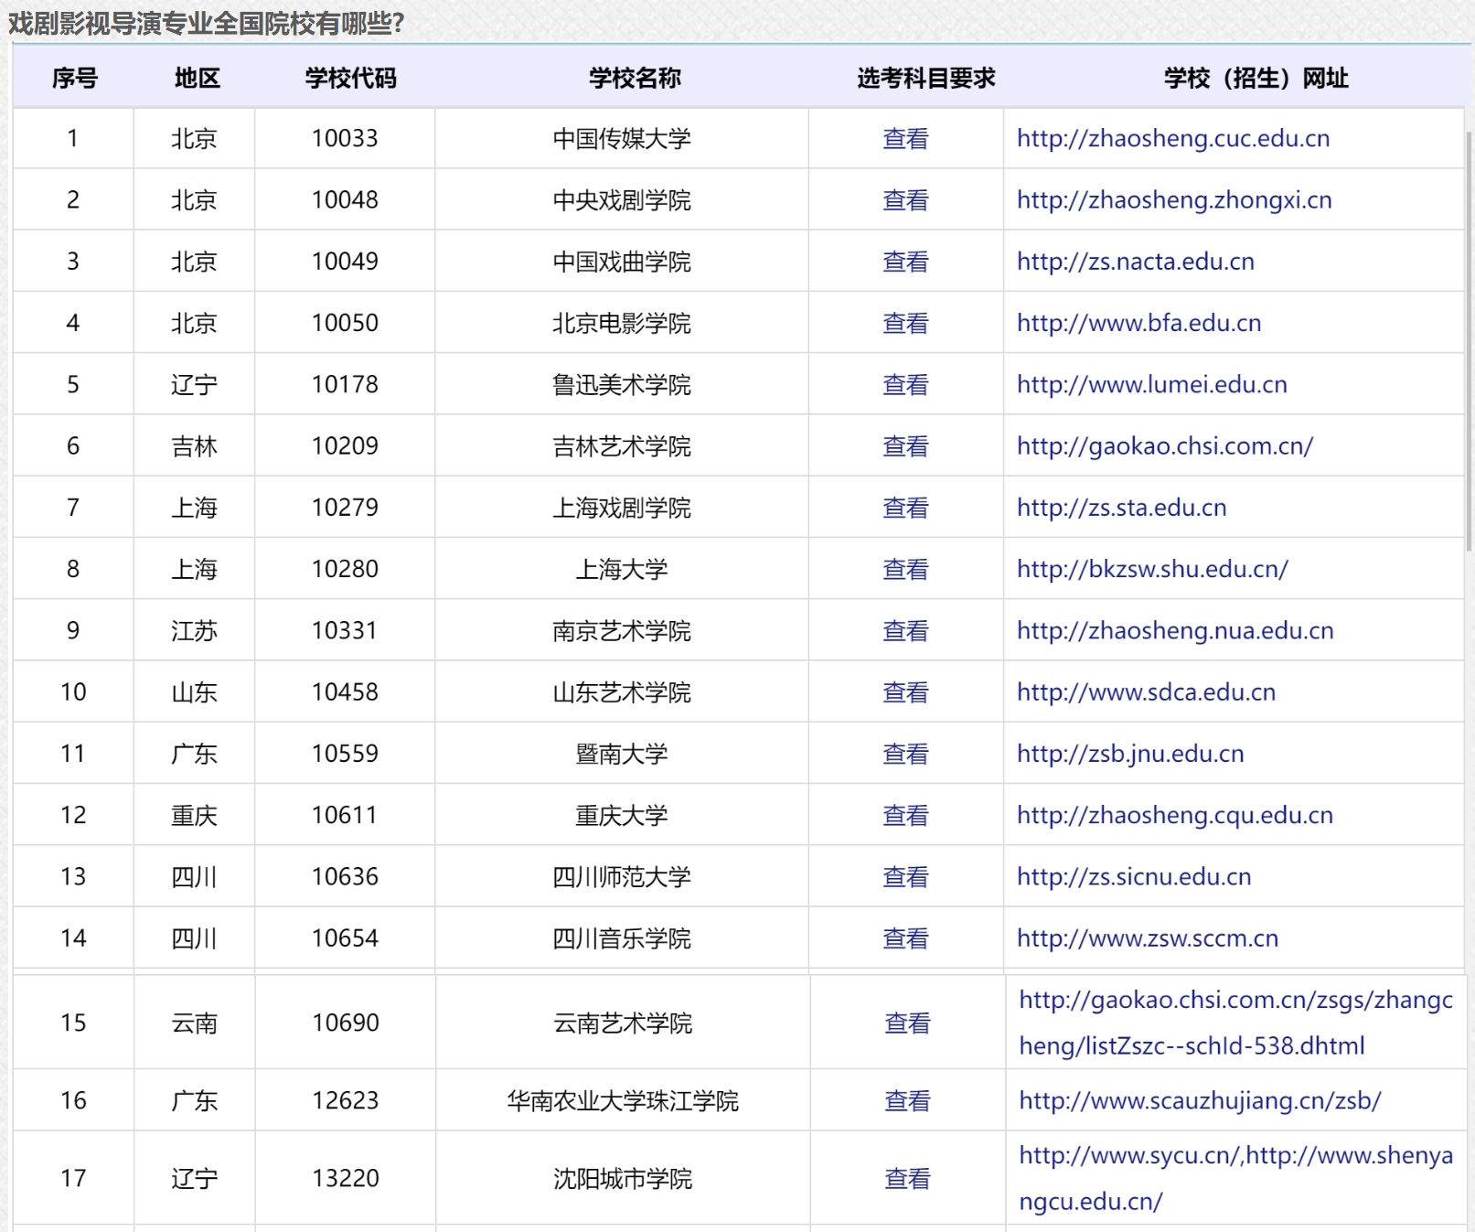
Task: Open 查看 link for 暨南大学
Action: point(905,754)
